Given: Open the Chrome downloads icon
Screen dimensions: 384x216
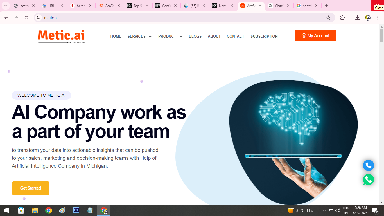Looking at the screenshot, I should [358, 18].
